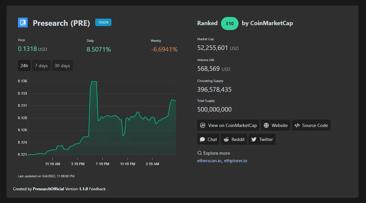Screen dimensions: 366x203
Task: Click the 3:19 AM x-axis label
Action: [152, 164]
